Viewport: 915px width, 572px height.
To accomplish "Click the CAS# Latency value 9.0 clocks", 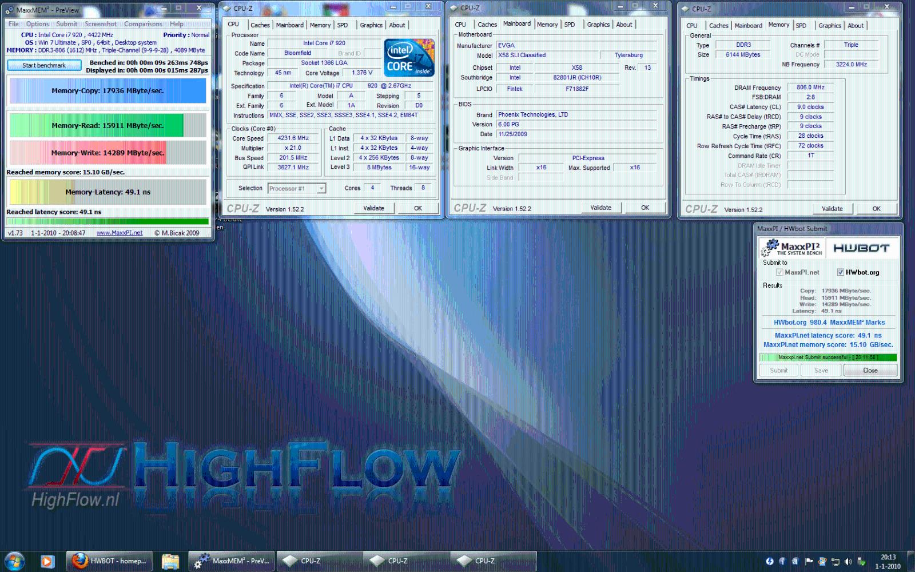I will click(810, 107).
